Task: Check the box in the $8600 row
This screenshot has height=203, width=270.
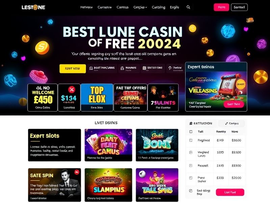Action: (x=191, y=140)
